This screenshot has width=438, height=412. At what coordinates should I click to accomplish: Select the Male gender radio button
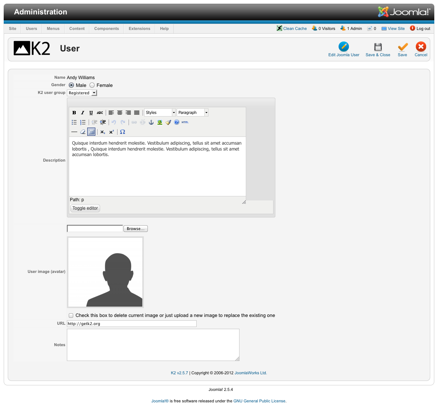point(71,85)
